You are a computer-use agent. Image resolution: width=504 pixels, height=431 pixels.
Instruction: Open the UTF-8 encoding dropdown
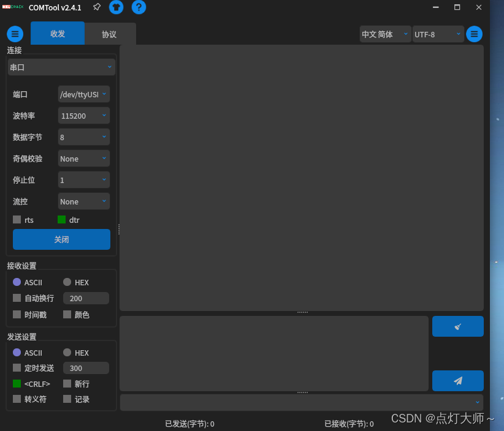point(437,34)
